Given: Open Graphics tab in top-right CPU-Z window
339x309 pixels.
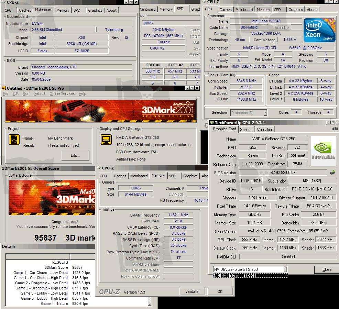Looking at the screenshot, I should pos(295,10).
